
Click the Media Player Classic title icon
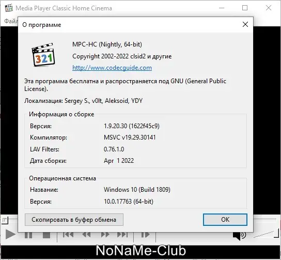point(9,8)
